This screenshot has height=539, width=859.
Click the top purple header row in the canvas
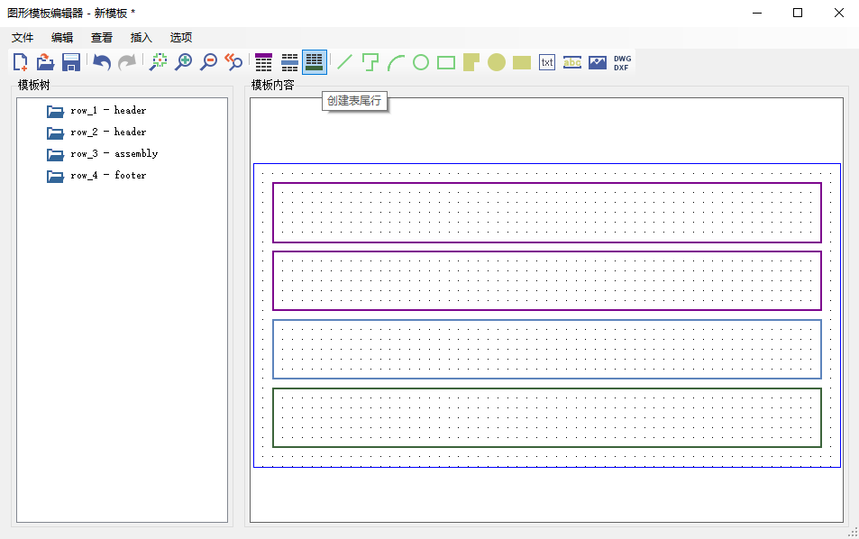(547, 213)
